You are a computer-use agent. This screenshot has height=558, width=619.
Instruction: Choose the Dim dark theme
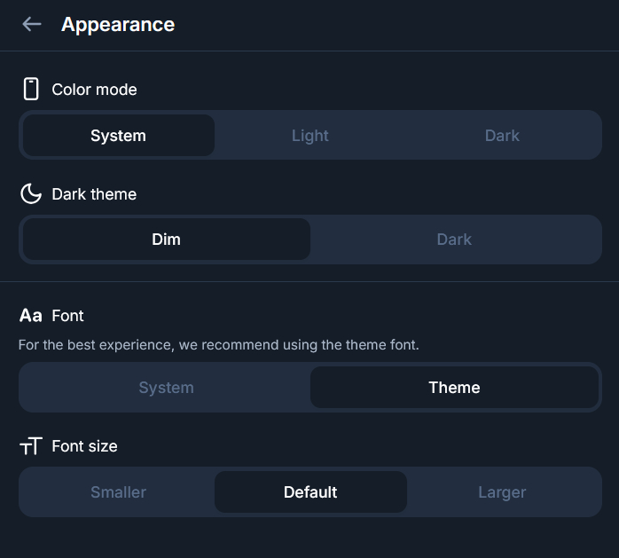[x=166, y=240]
